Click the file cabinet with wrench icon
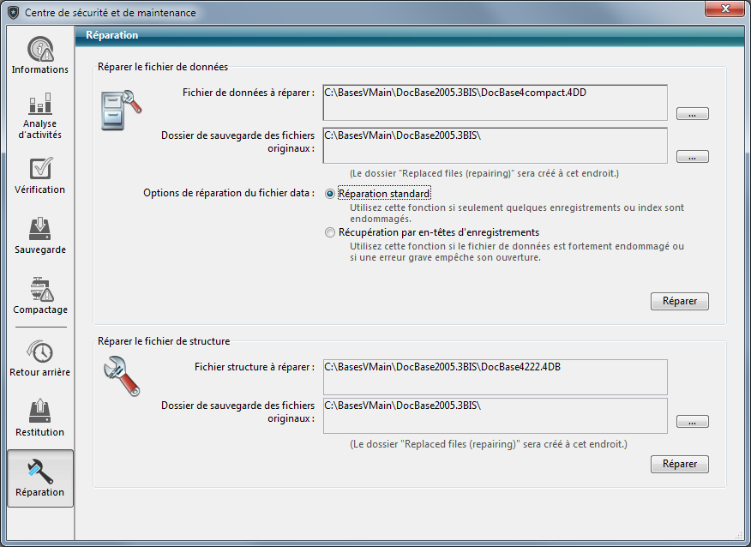The width and height of the screenshot is (751, 547). [121, 110]
